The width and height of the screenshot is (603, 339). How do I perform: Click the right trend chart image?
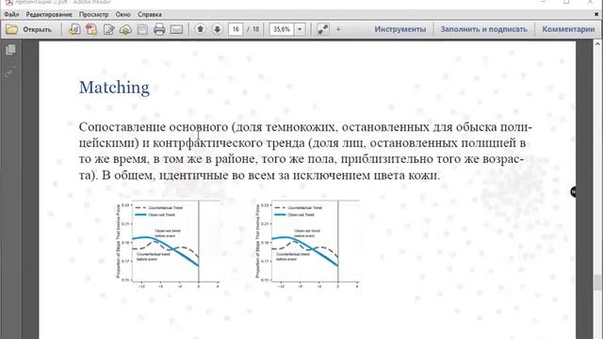click(307, 245)
